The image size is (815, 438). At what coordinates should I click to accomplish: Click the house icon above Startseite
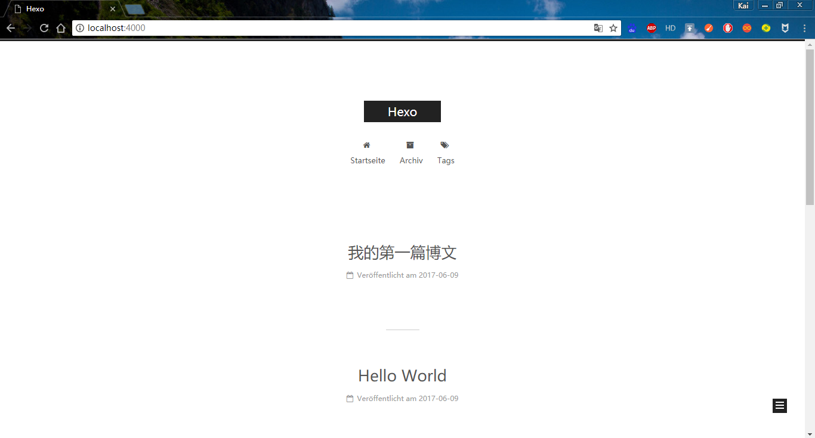click(x=367, y=145)
